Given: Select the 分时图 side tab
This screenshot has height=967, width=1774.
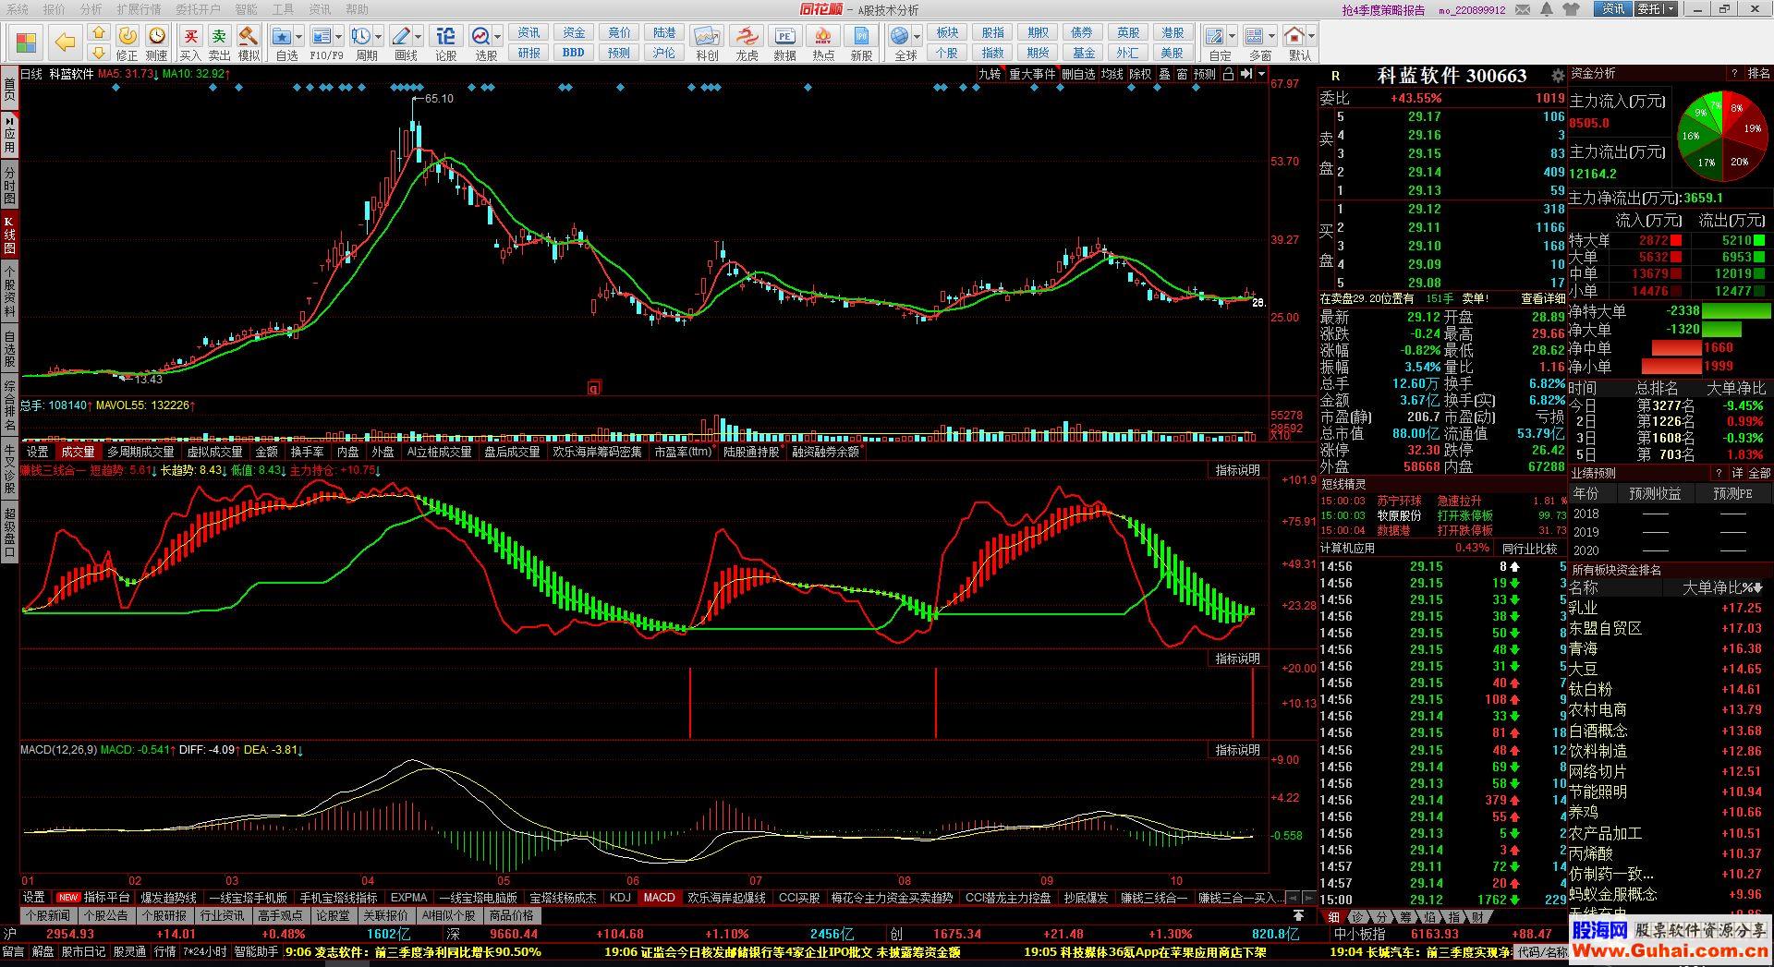Looking at the screenshot, I should click(x=9, y=186).
